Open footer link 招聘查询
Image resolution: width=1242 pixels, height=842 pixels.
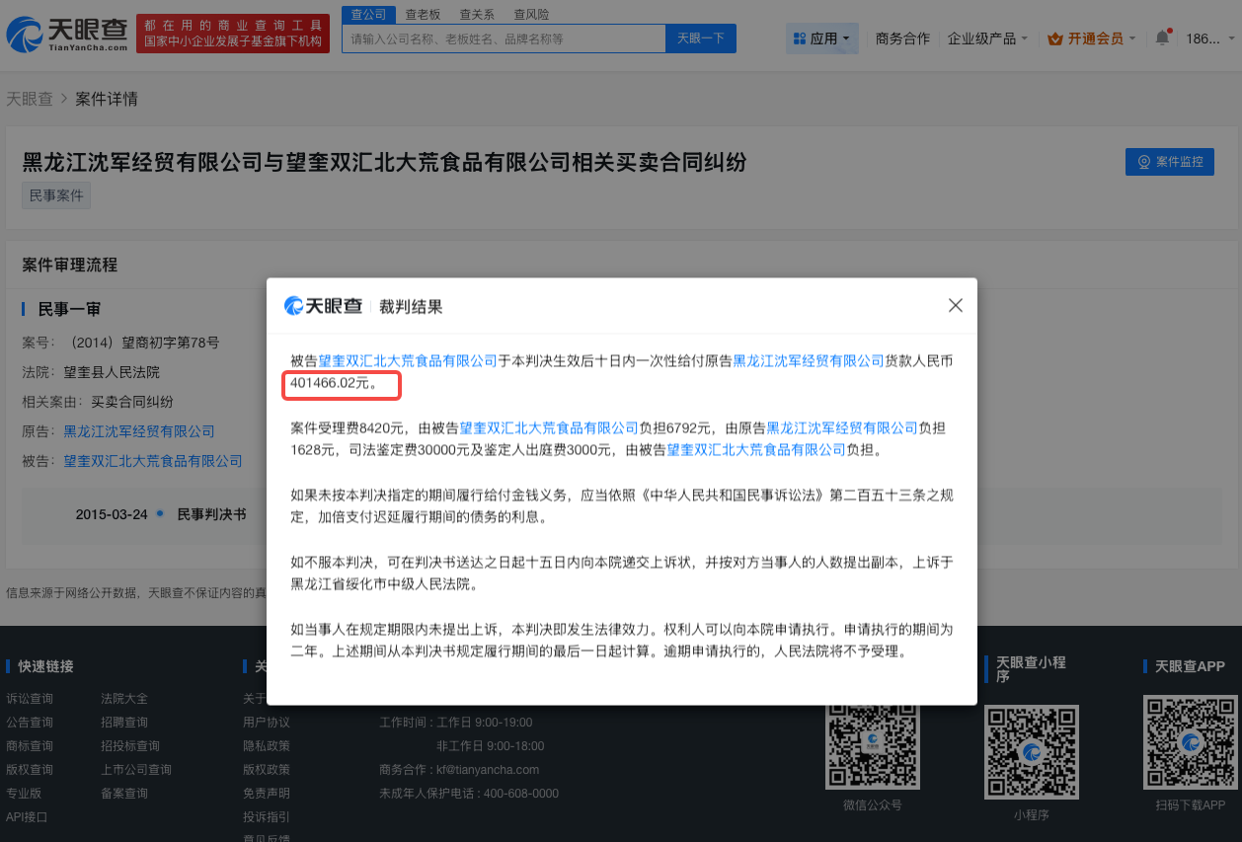click(x=124, y=722)
